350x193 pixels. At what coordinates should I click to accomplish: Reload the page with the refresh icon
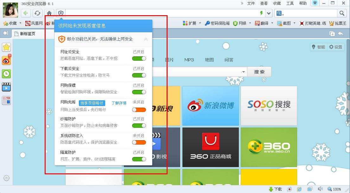click(37, 13)
